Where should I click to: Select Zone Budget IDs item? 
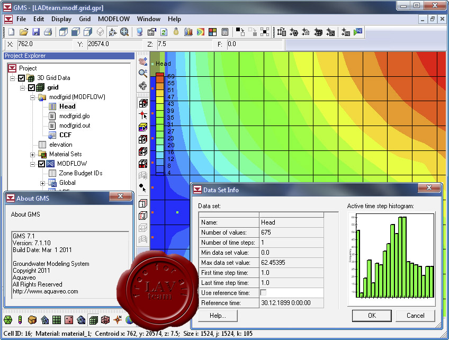(80, 173)
